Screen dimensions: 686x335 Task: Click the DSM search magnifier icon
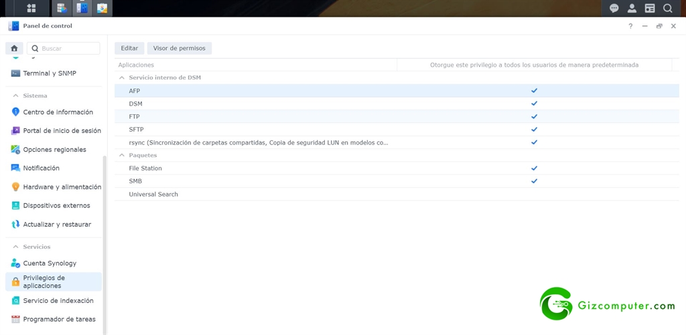(x=668, y=8)
